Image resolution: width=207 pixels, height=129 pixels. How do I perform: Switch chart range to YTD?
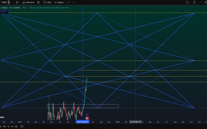pyautogui.click(x=4, y=126)
